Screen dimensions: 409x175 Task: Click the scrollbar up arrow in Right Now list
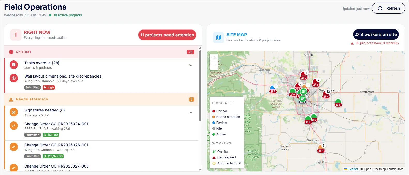click(x=200, y=48)
